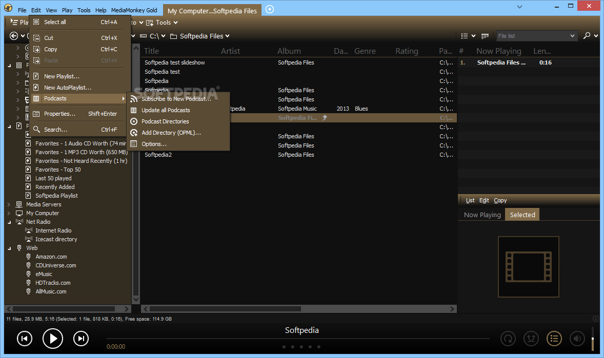The width and height of the screenshot is (604, 358).
Task: Click the Update all Podcasts icon
Action: tap(134, 110)
